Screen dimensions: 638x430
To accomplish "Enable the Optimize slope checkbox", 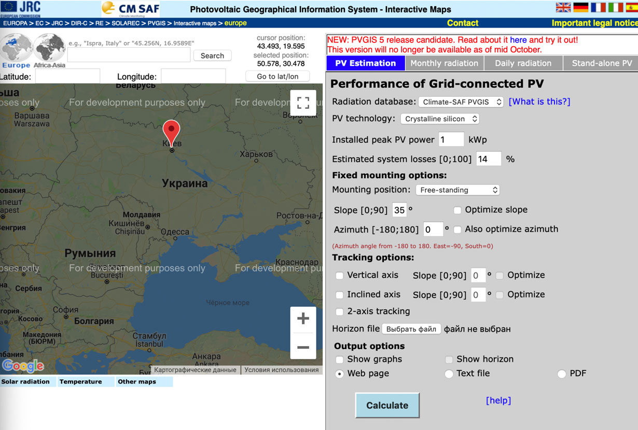I will (457, 210).
